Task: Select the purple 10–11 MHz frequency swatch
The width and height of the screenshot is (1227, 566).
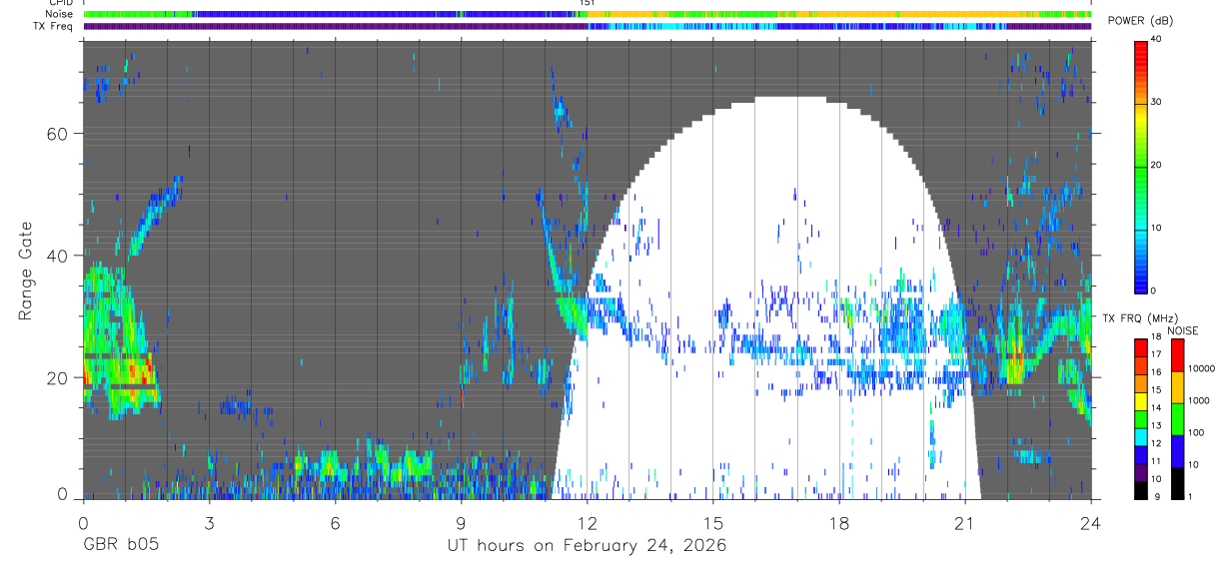Action: (x=1140, y=472)
